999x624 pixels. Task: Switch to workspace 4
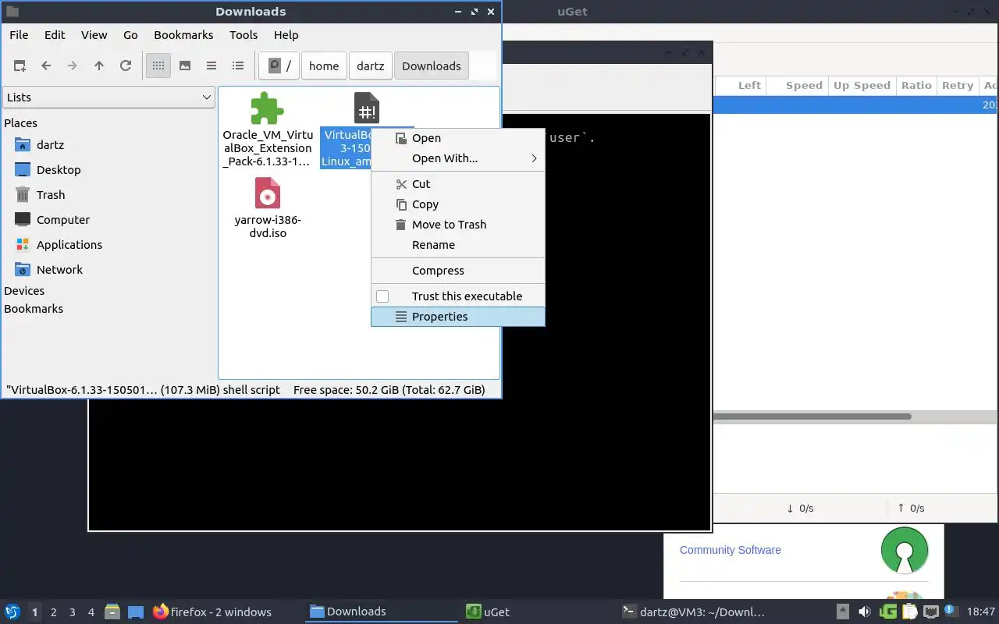(91, 612)
